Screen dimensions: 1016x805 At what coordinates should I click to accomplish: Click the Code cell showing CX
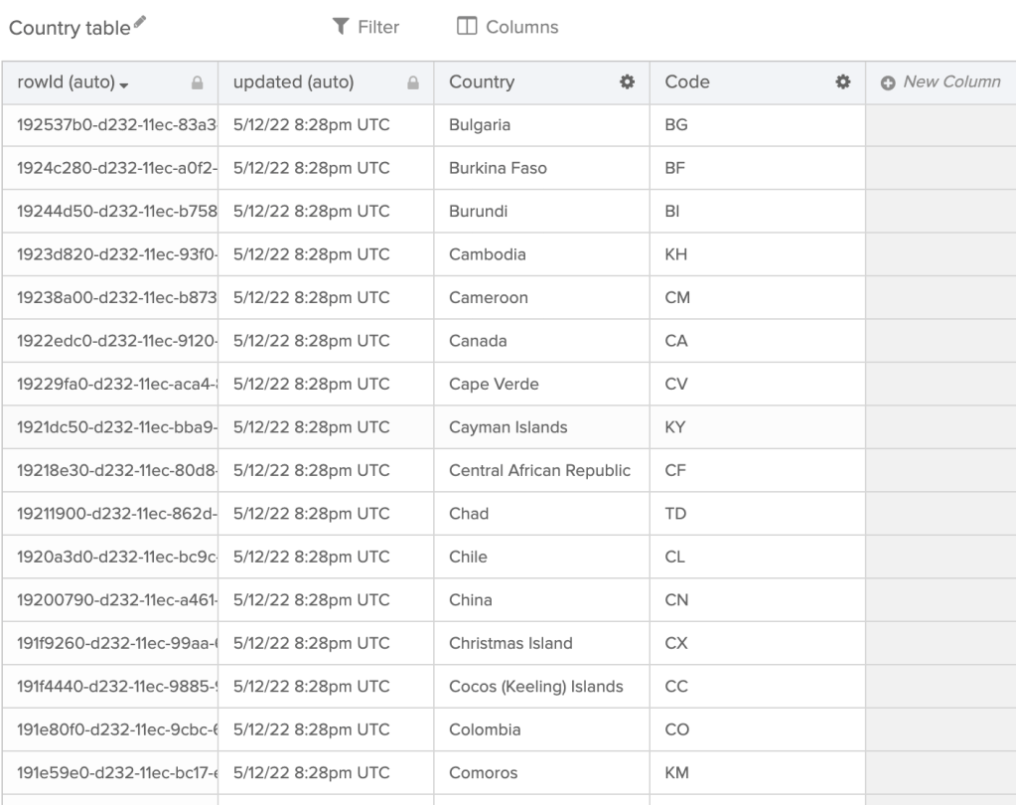677,643
